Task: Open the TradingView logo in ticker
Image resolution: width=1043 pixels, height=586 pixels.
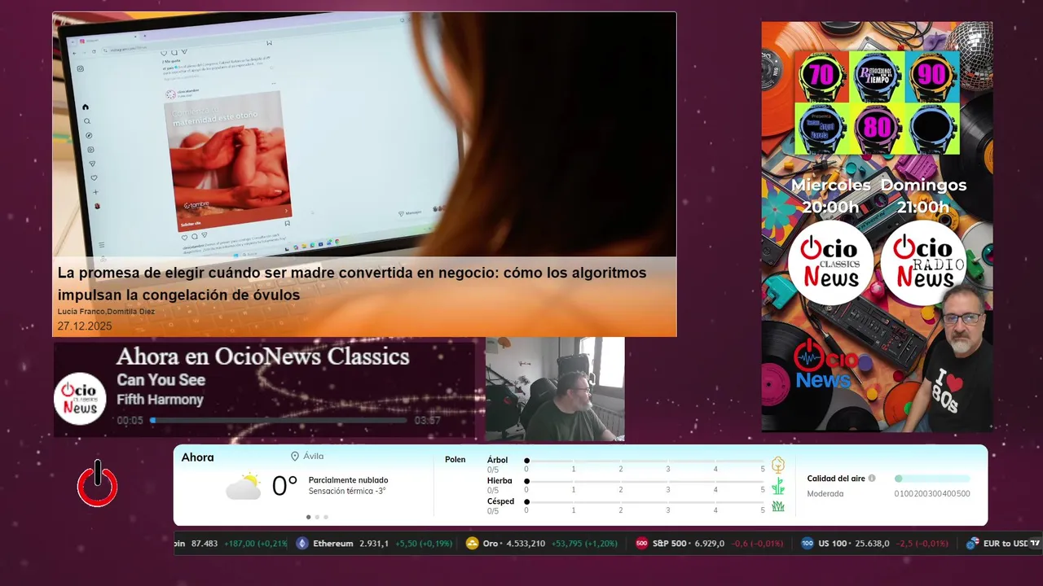Action: 1035,543
